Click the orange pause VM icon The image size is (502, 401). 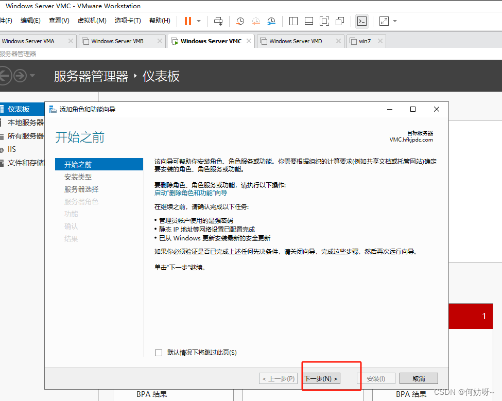187,21
